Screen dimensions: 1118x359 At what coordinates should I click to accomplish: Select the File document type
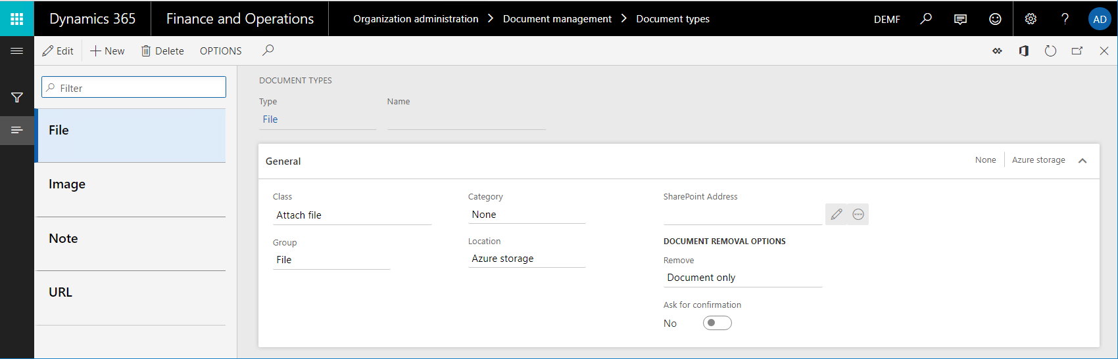[130, 135]
